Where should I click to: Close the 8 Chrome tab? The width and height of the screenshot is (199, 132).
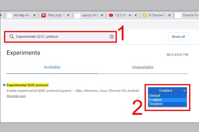(x=169, y=15)
